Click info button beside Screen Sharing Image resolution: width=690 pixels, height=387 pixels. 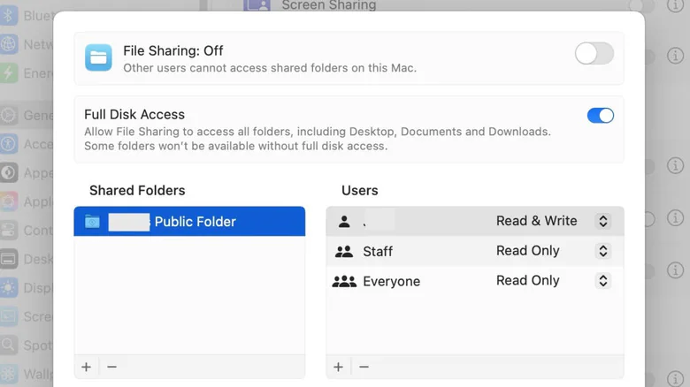click(x=675, y=5)
